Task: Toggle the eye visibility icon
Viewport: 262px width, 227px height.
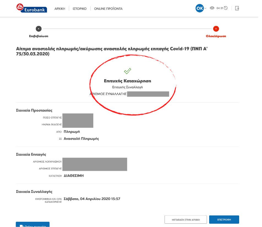Action: tap(212, 8)
